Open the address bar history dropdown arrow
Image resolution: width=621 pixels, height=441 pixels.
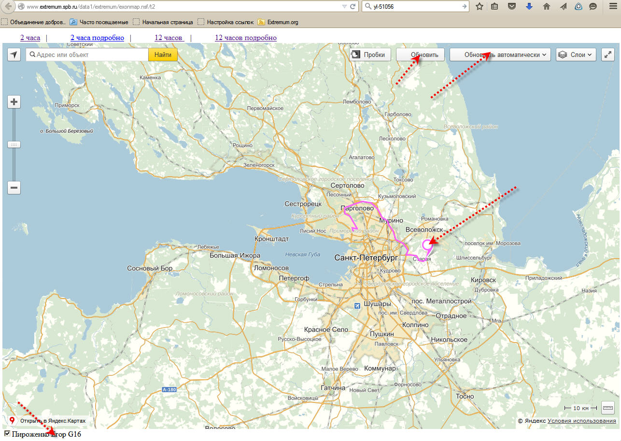pyautogui.click(x=344, y=7)
